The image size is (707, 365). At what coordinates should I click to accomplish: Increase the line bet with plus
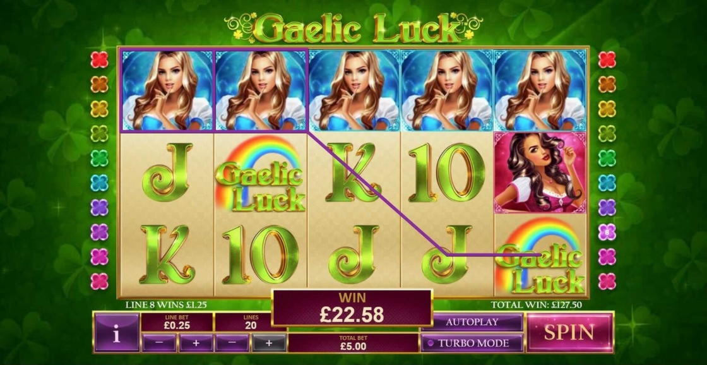196,343
